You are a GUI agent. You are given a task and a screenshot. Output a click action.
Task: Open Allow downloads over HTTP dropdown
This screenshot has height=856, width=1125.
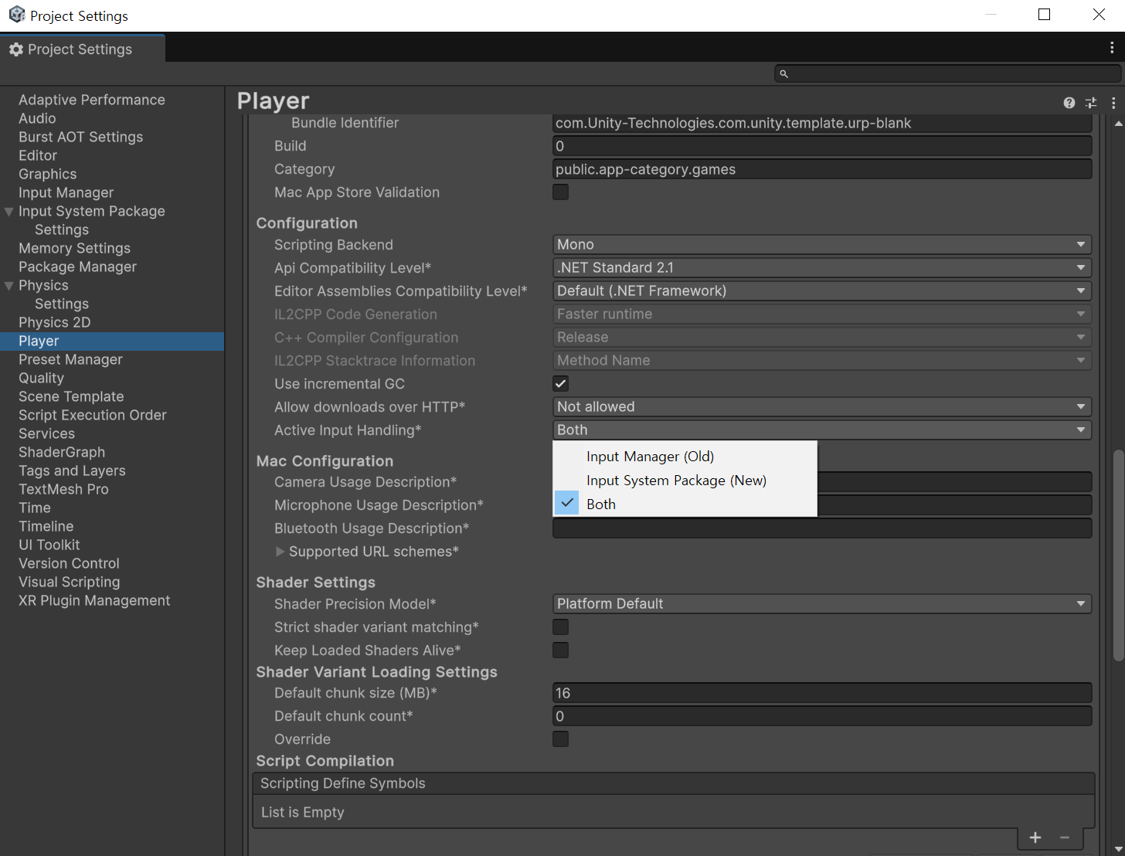pyautogui.click(x=822, y=406)
